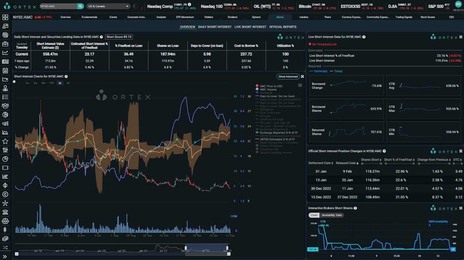Viewport: 464px width, 260px height.
Task: Click the megaphone icon in left sidebar
Action: coord(5,123)
